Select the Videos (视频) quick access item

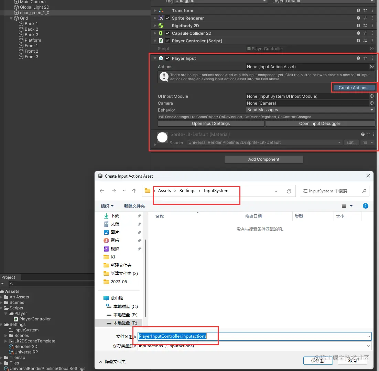pyautogui.click(x=115, y=248)
